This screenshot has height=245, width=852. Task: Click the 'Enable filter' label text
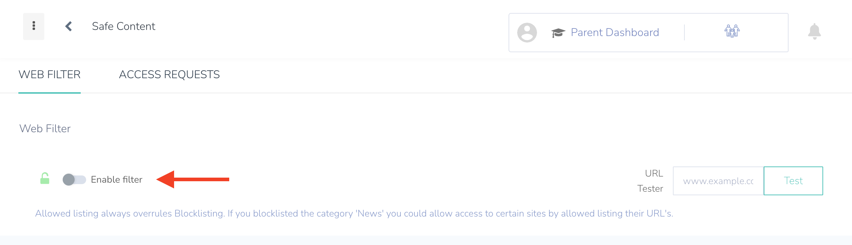(x=116, y=179)
